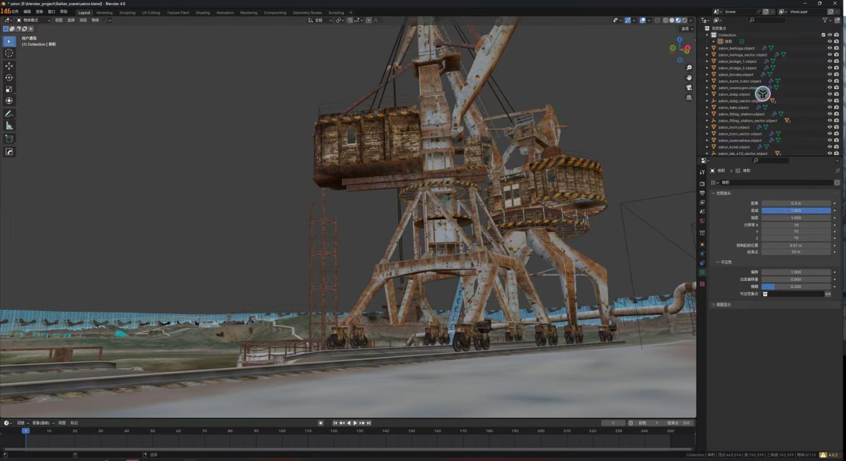
Task: Hide zaton_dskp.object via eye icon
Action: [830, 94]
